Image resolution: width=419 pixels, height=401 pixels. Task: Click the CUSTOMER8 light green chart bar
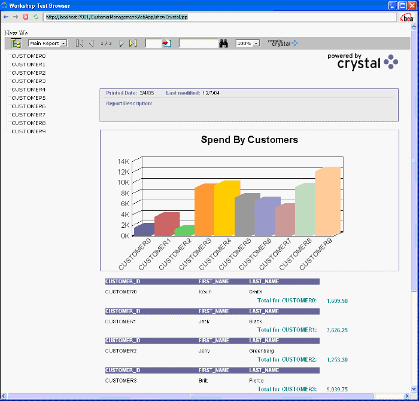pos(305,209)
